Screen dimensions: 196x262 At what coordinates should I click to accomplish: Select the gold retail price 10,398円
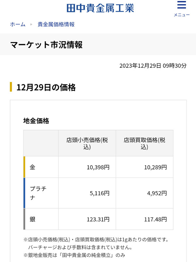[98, 167]
